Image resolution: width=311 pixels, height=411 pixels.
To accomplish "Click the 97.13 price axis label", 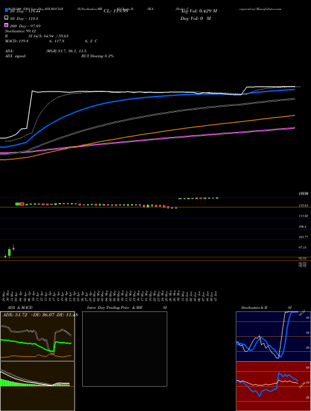I will (303, 247).
